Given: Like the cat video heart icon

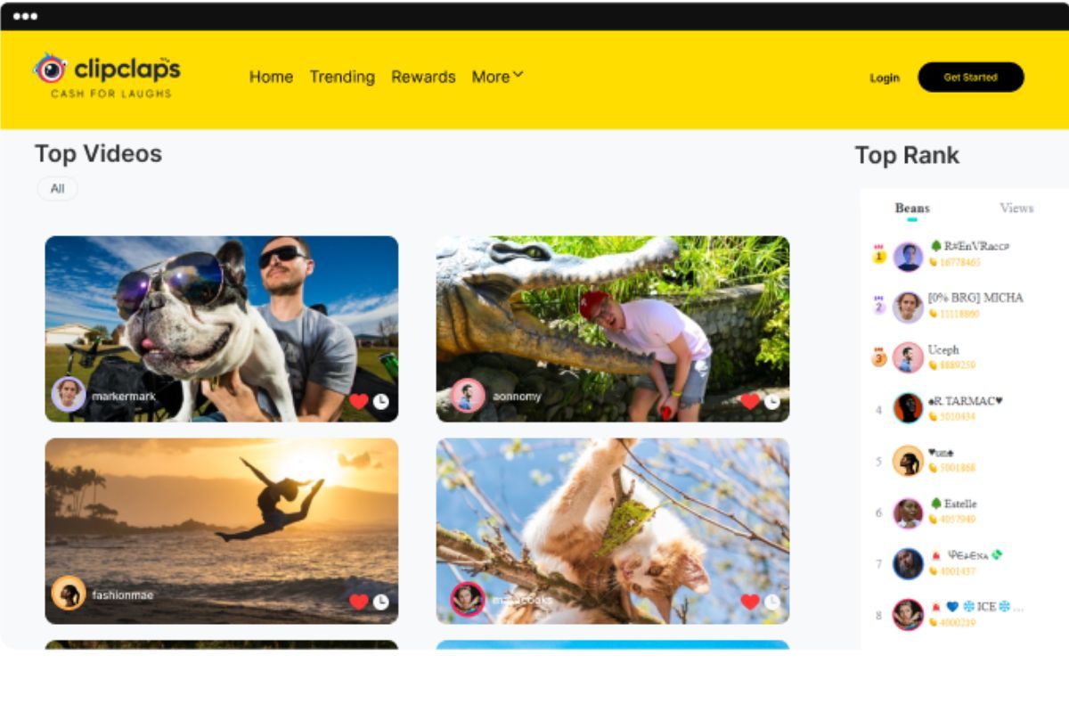Looking at the screenshot, I should (x=750, y=602).
